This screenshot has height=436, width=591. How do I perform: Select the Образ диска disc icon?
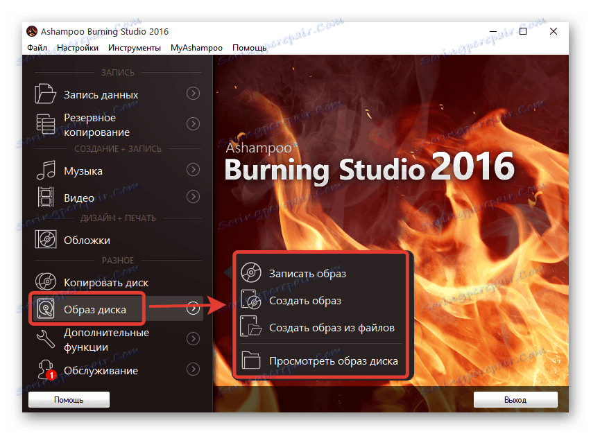(x=45, y=308)
